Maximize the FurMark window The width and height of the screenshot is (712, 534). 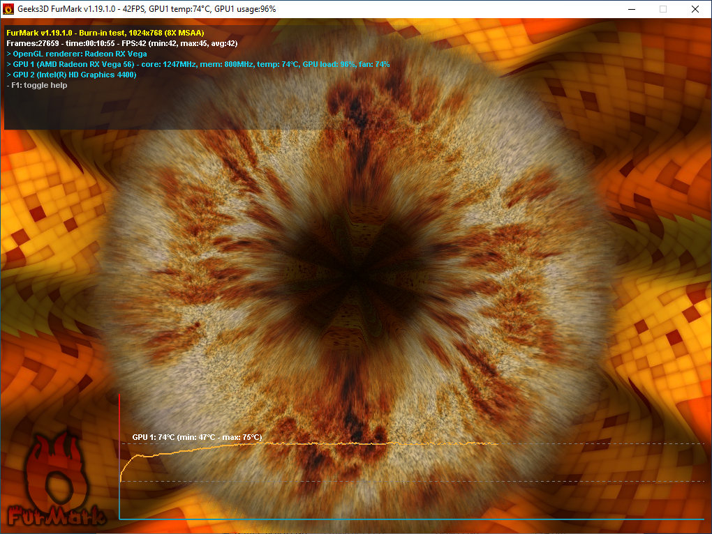[x=663, y=9]
